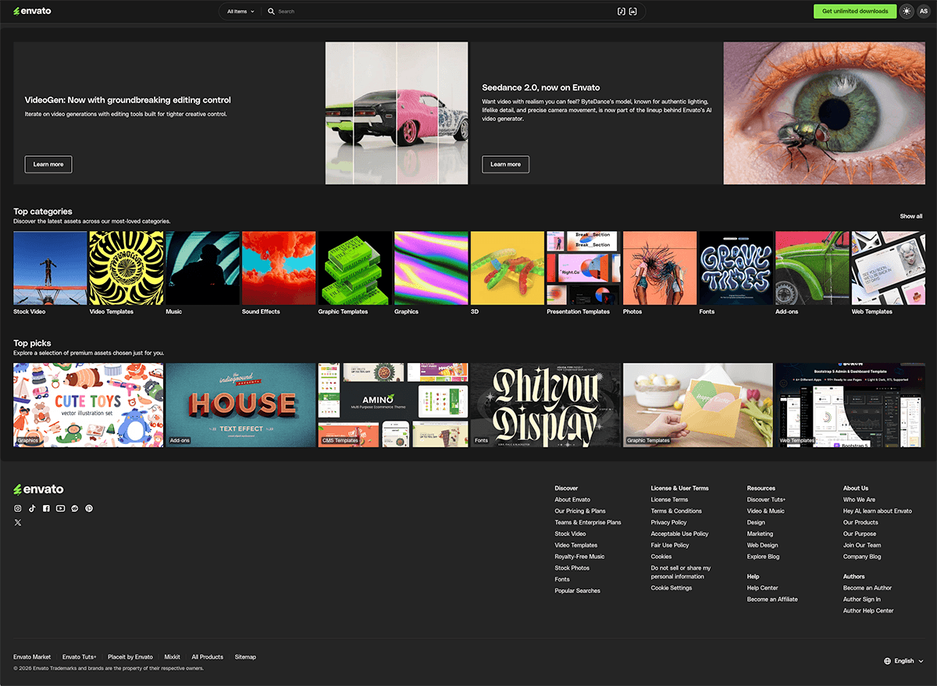Open the Graphics category thumbnail
Image resolution: width=937 pixels, height=686 pixels.
pyautogui.click(x=431, y=268)
